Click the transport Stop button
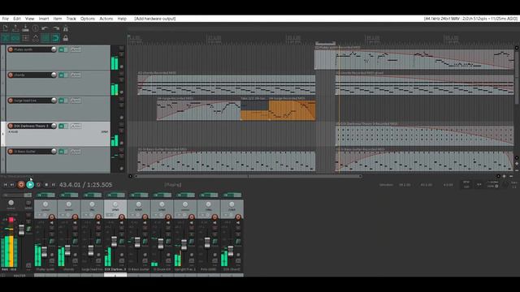This screenshot has width=520, height=292. [46, 185]
